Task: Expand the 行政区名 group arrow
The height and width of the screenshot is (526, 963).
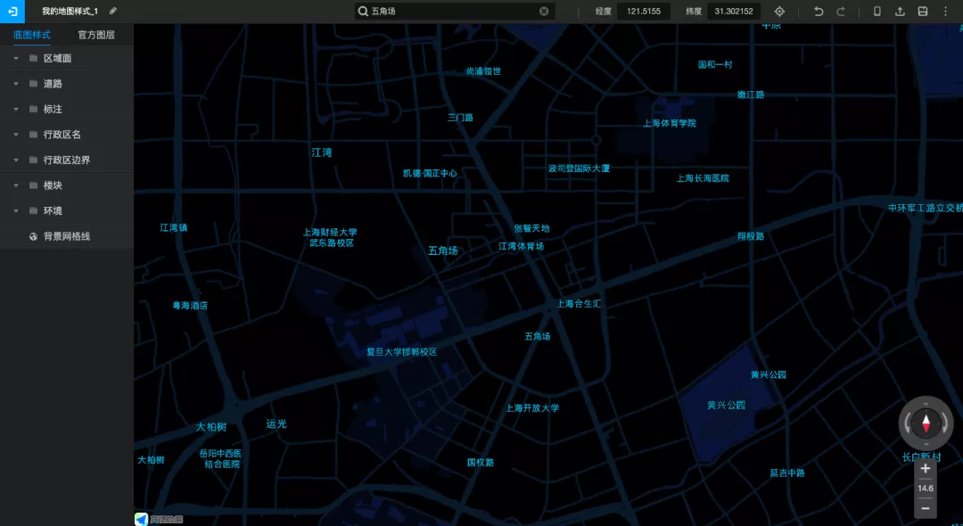Action: click(x=16, y=135)
